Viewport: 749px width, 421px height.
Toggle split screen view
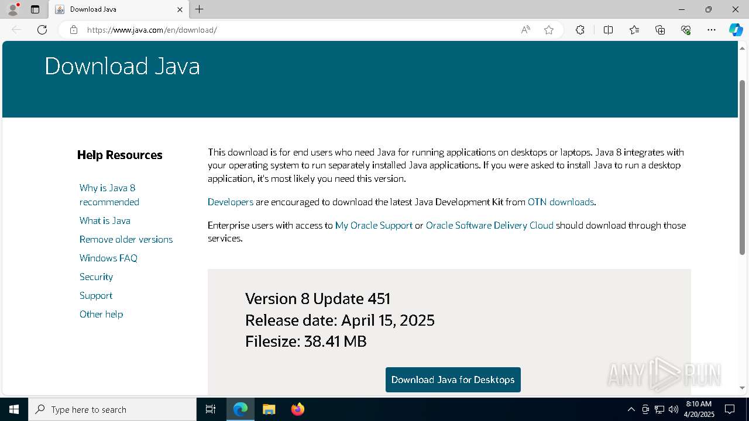tap(608, 30)
